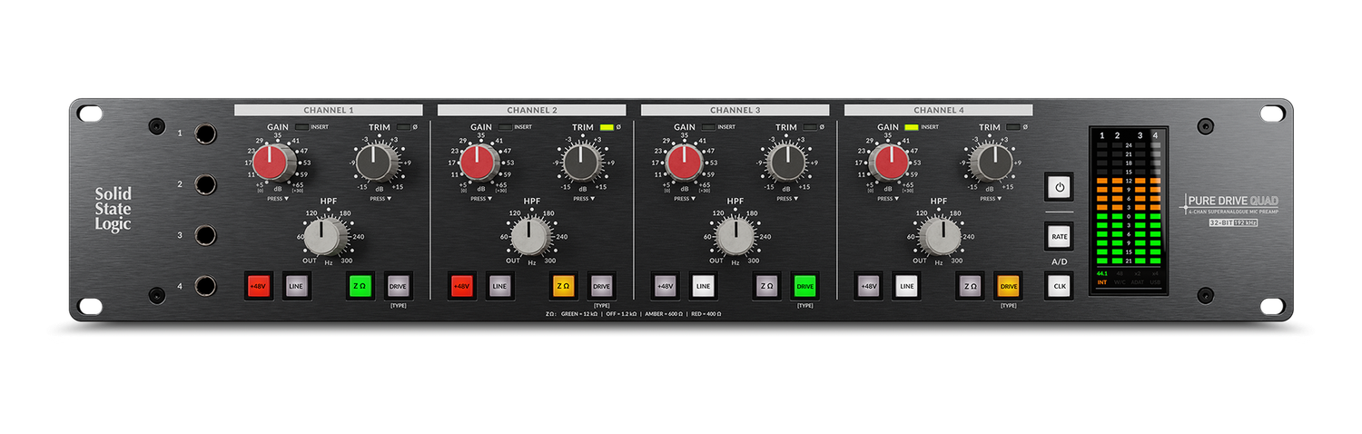Toggle Channel 1 LINE input button

[296, 286]
